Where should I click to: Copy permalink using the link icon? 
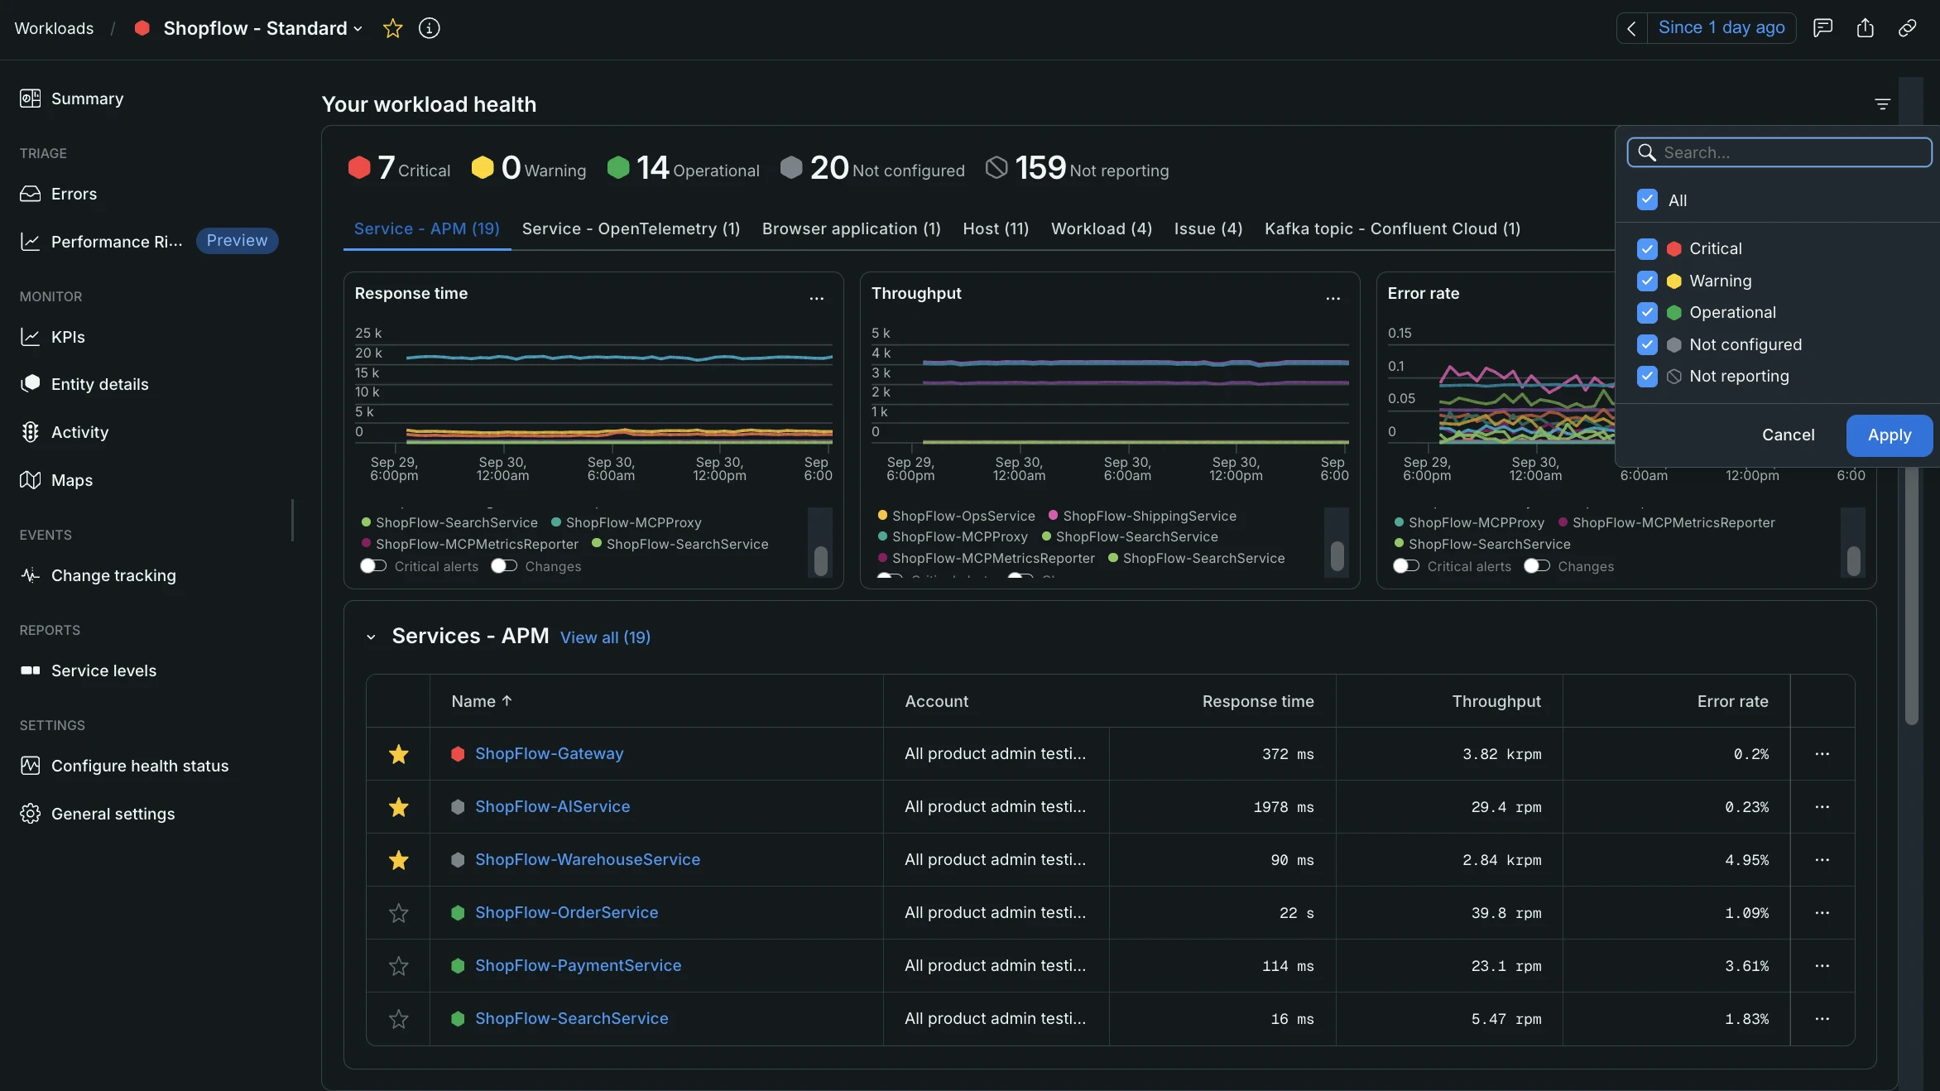click(1907, 28)
